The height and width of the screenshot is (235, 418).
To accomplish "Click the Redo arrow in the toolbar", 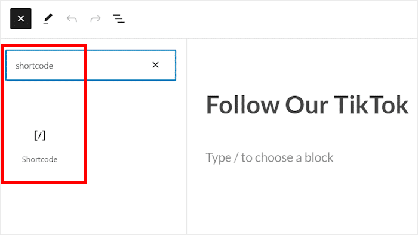I will coord(96,18).
